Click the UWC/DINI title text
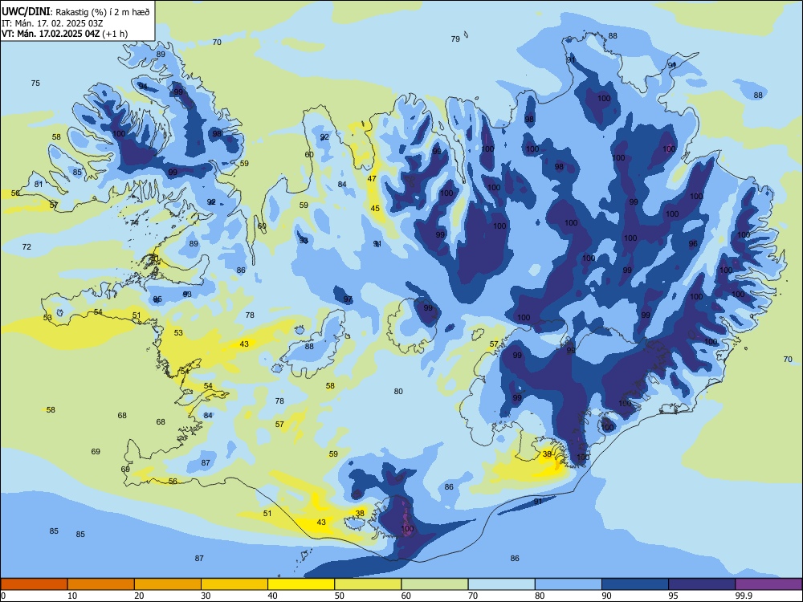Viewport: 803px width, 602px height. click(26, 12)
